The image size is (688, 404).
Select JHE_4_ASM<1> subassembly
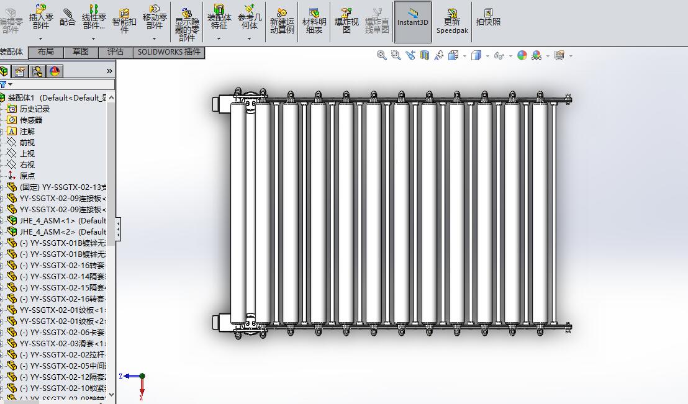point(63,221)
